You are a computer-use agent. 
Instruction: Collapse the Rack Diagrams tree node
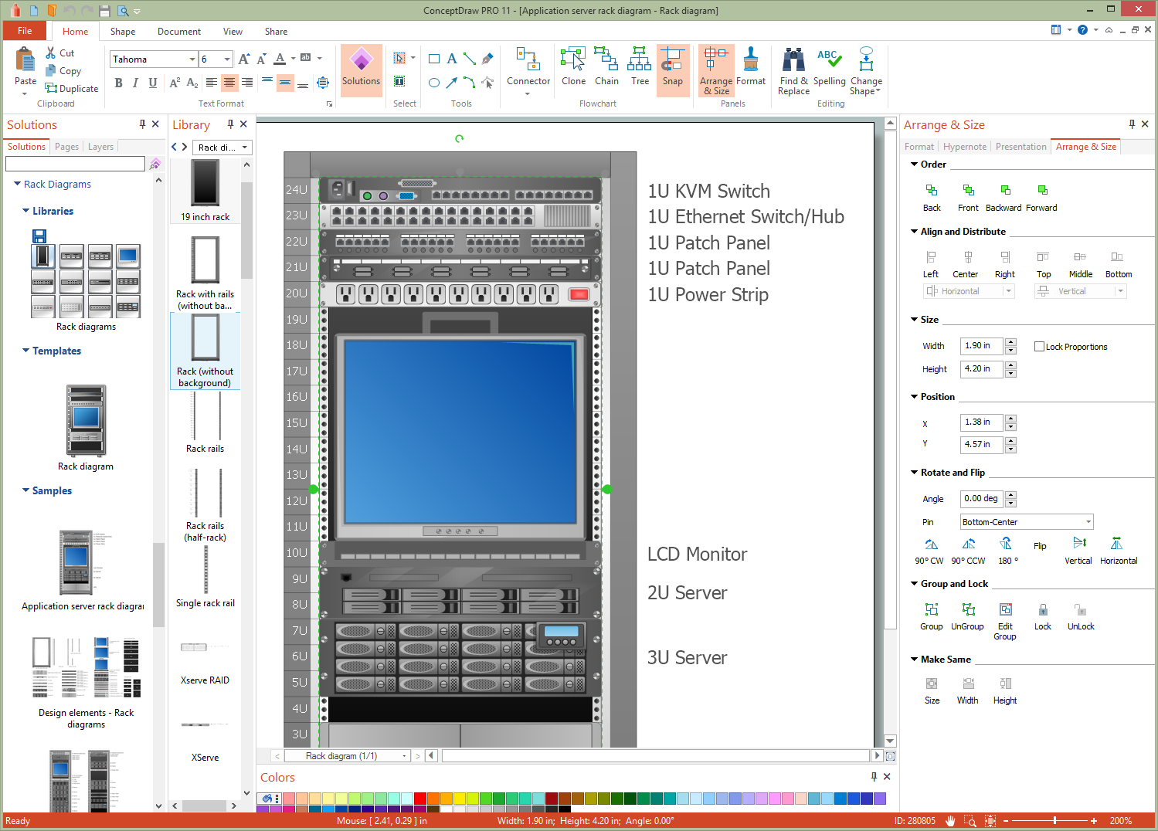pos(18,184)
